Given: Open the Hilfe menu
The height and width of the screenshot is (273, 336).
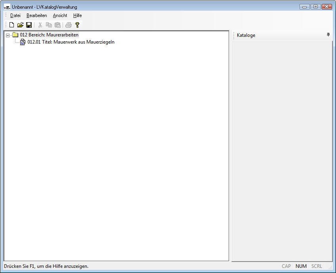Looking at the screenshot, I should click(x=77, y=15).
